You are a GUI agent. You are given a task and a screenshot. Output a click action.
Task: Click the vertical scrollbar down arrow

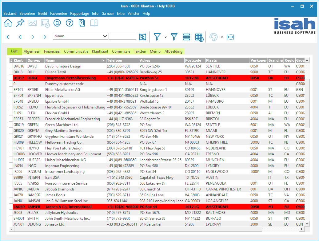(307, 224)
